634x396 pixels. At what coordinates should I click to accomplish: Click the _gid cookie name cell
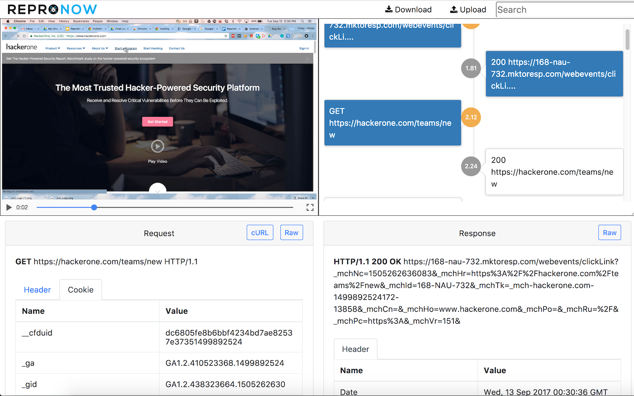tap(87, 384)
